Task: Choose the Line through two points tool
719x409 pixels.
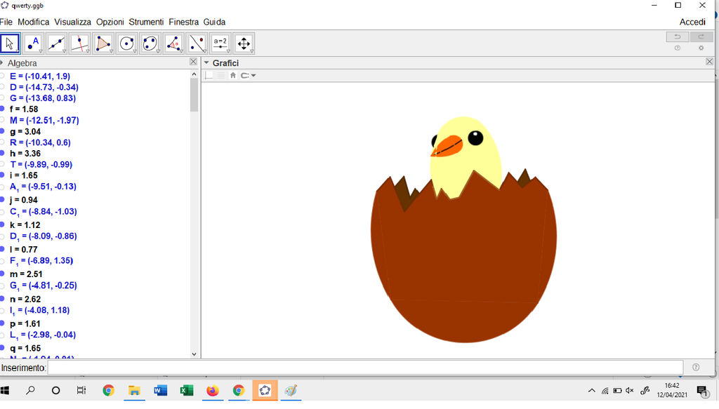Action: [x=56, y=43]
